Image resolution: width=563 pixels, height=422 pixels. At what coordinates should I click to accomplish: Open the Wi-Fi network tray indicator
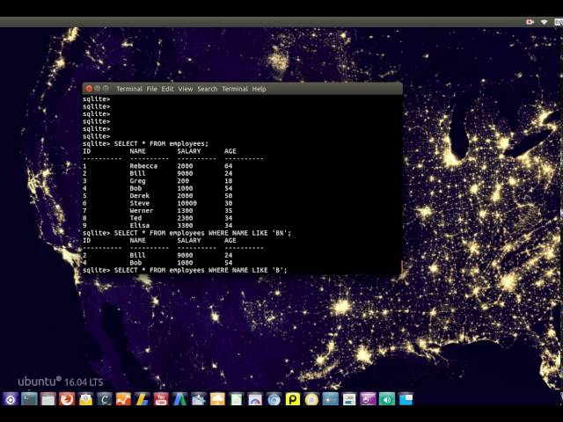coord(544,22)
